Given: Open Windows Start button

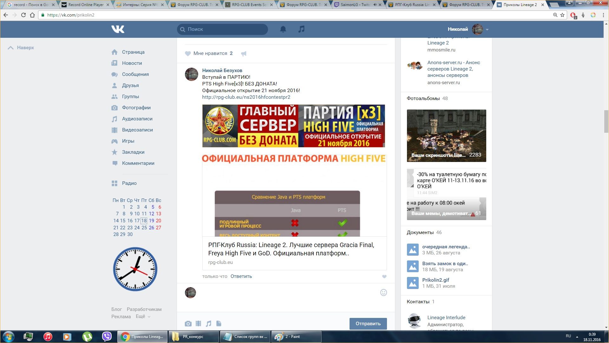Looking at the screenshot, I should (9, 337).
